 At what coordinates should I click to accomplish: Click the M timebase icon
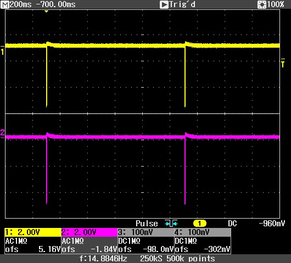click(5, 4)
